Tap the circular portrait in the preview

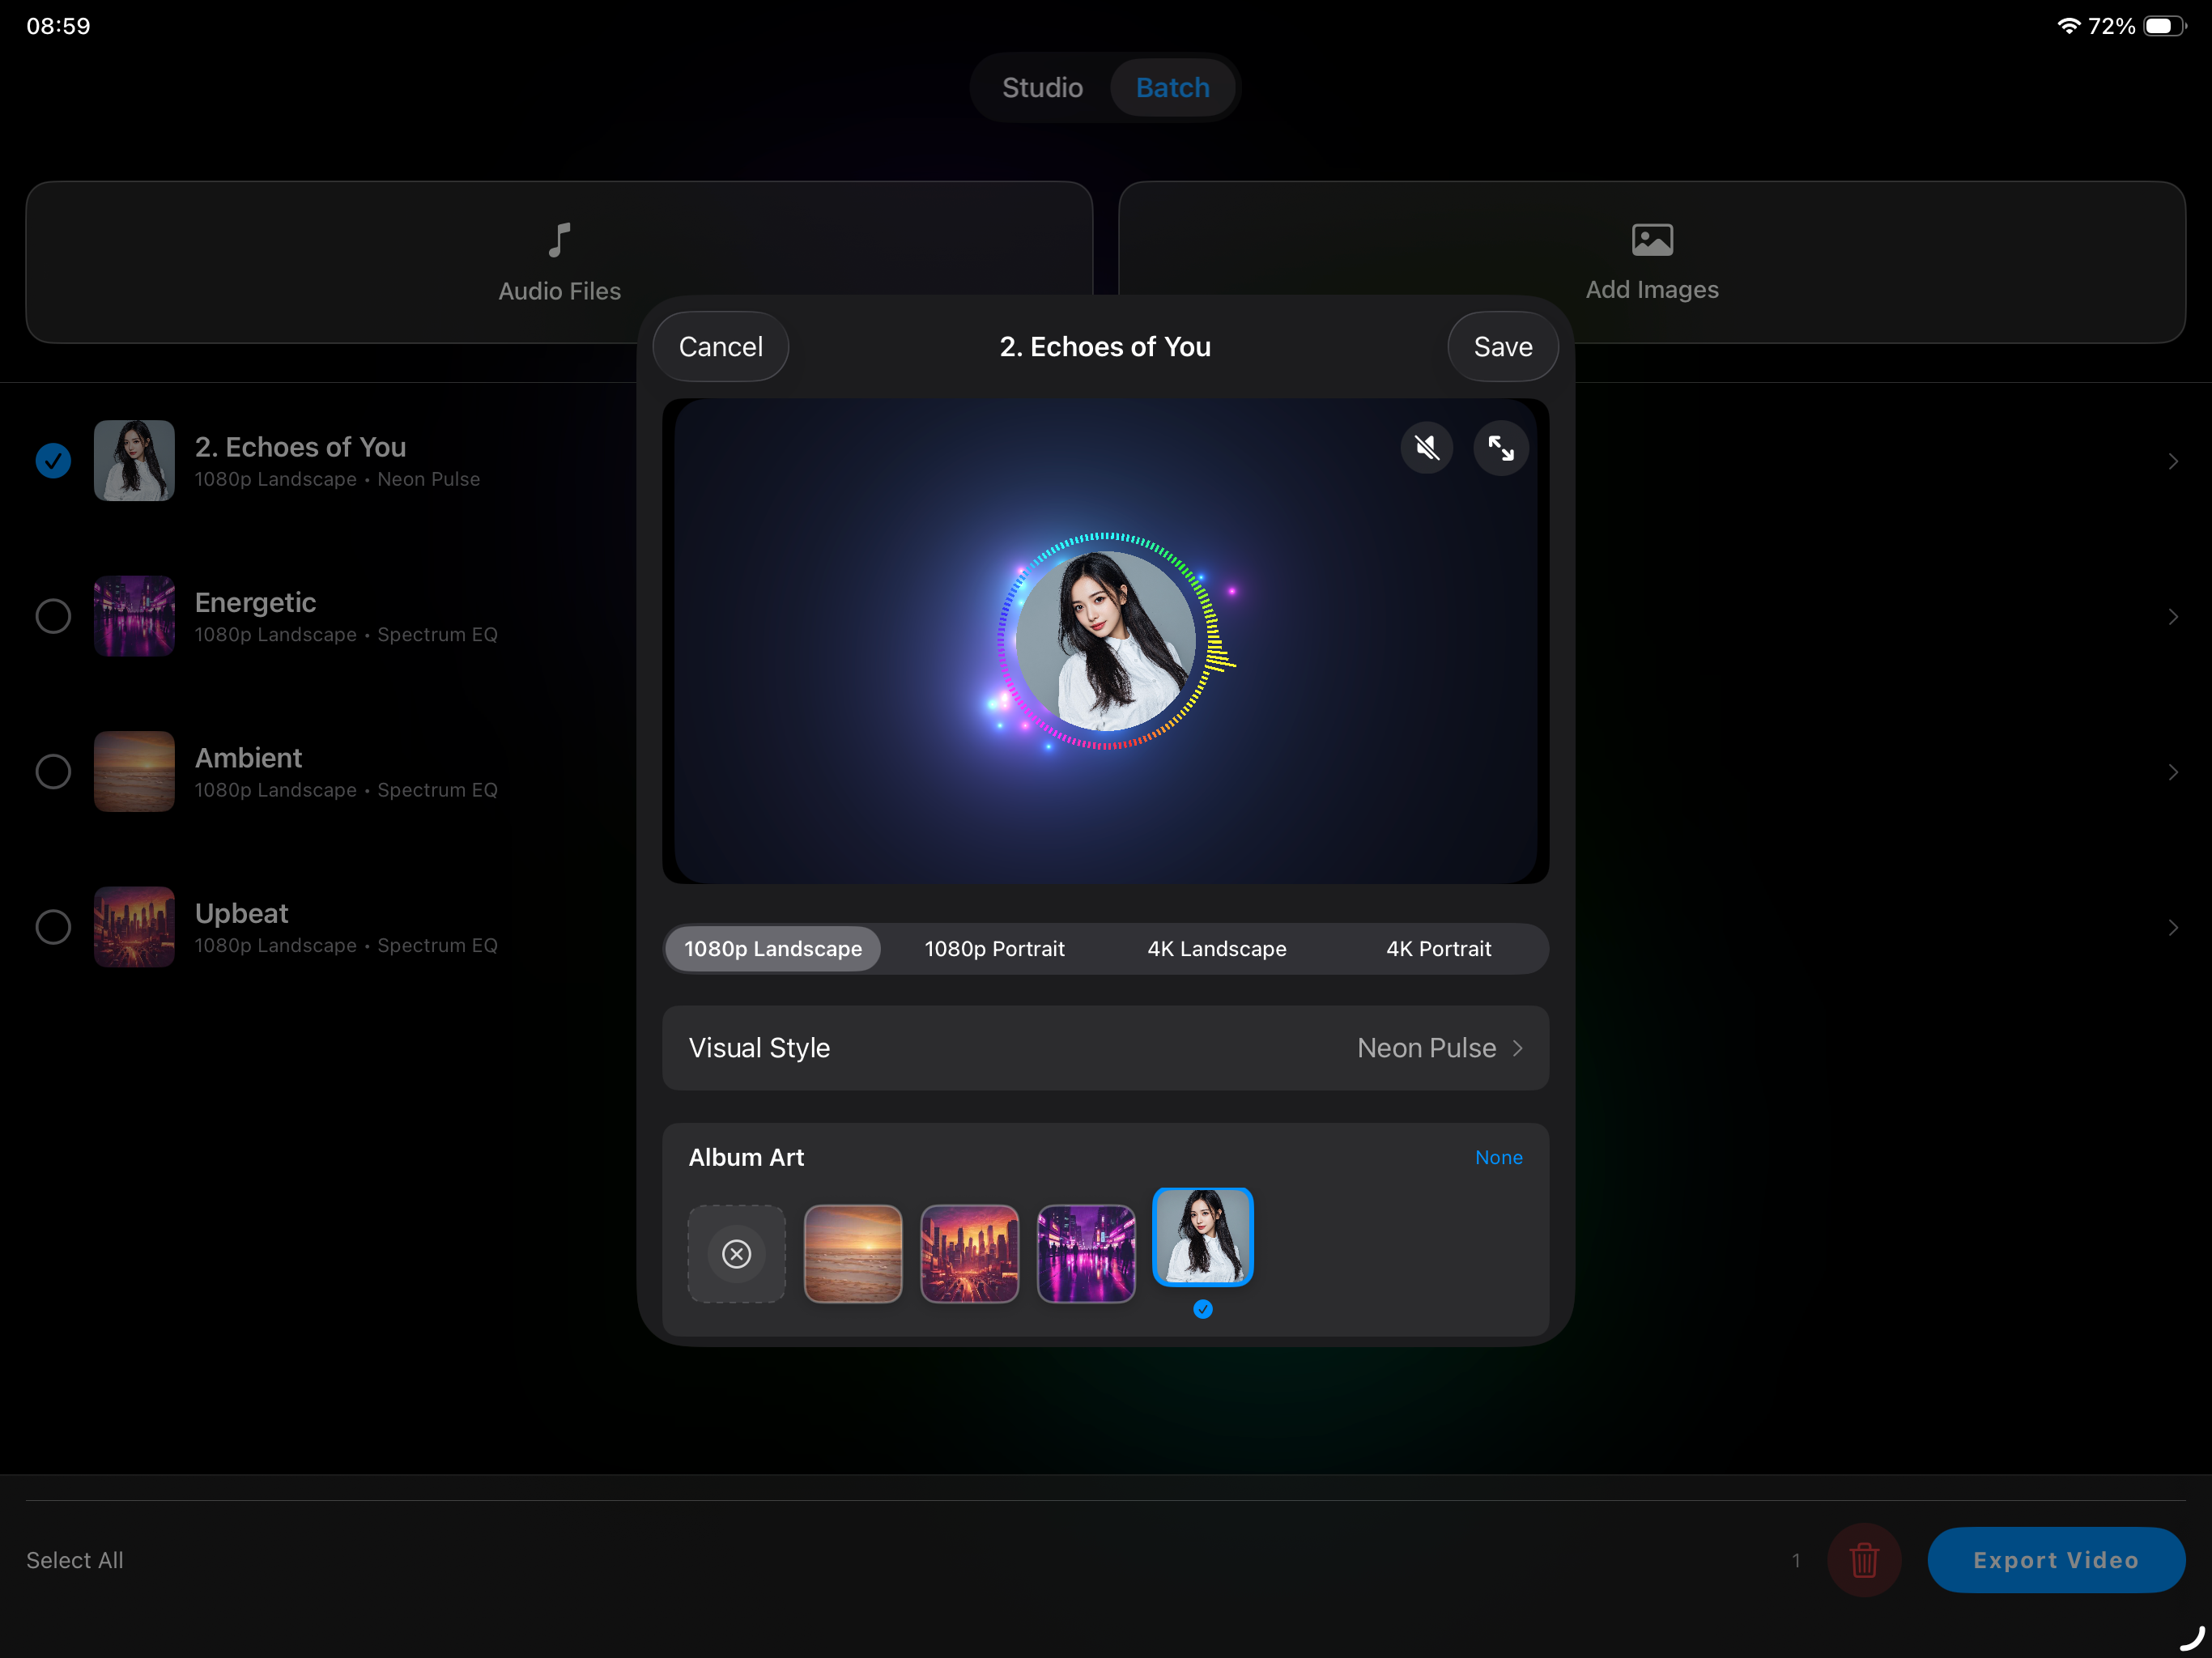click(1105, 640)
